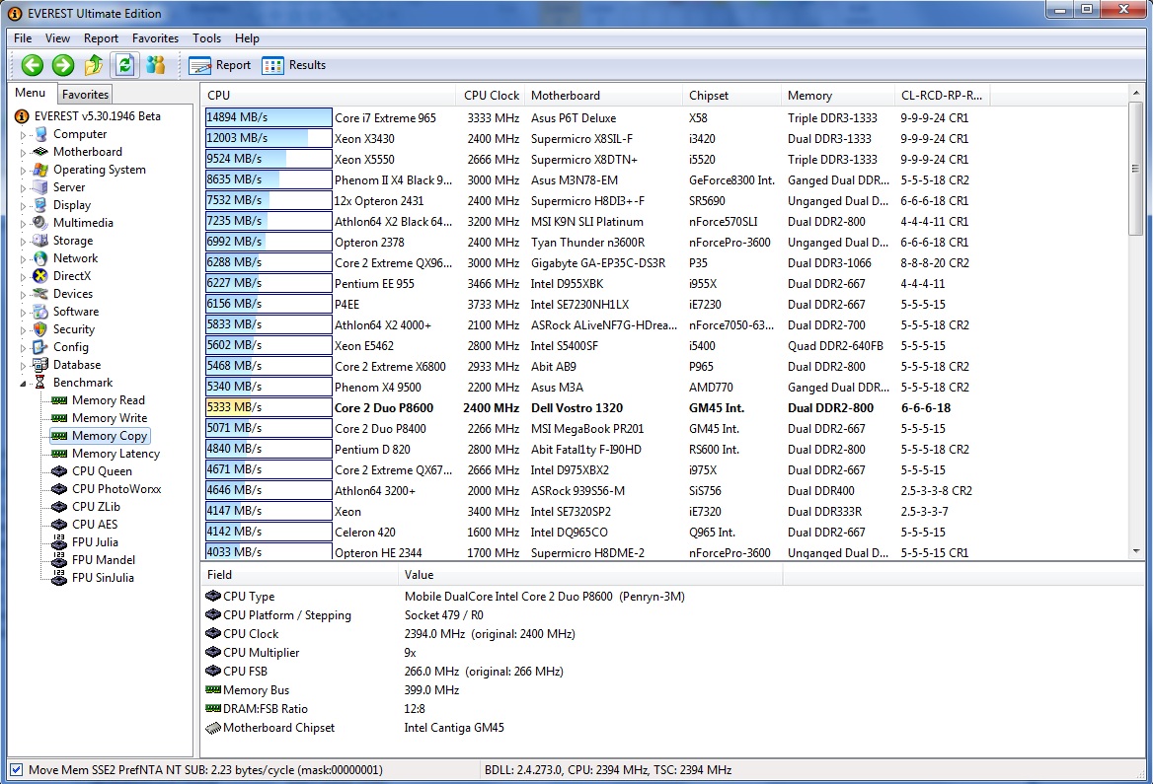Click the CPU Type field icon
Image resolution: width=1153 pixels, height=784 pixels.
213,597
